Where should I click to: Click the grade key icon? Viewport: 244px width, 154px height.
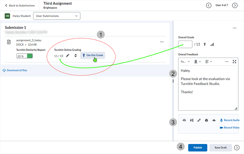205,44
